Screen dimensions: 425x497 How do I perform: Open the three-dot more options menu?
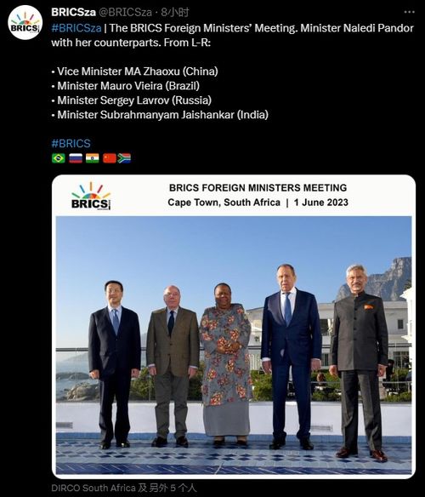point(409,12)
